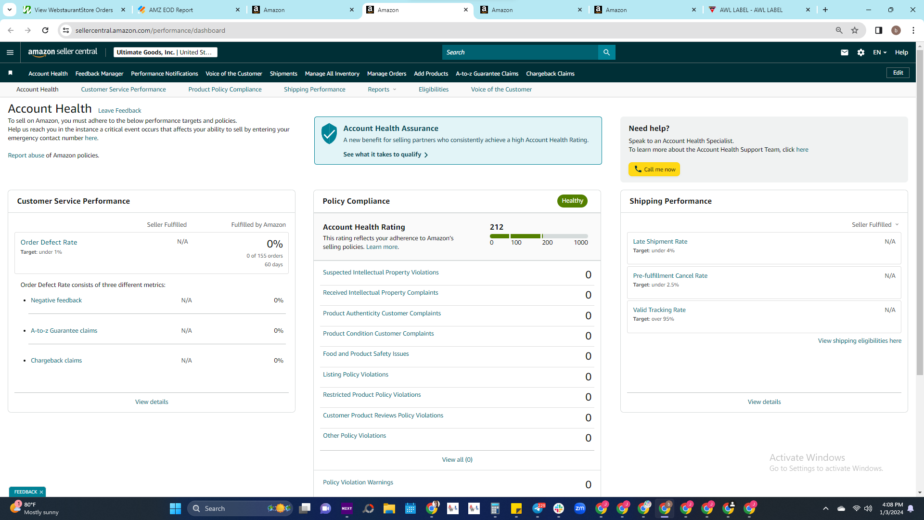Click the Leave Feedback link
The height and width of the screenshot is (520, 924).
[x=119, y=111]
